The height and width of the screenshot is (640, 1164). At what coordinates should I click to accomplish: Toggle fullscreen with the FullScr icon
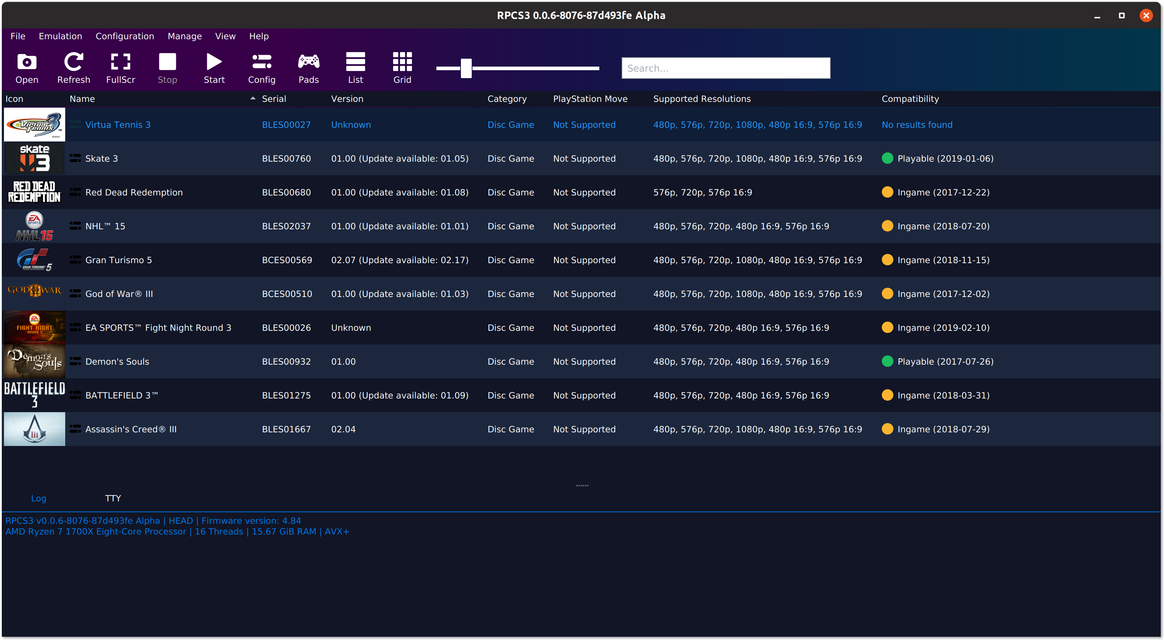pos(121,62)
